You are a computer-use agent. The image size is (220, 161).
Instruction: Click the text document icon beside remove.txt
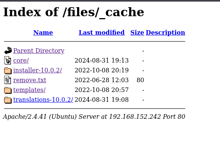point(8,80)
